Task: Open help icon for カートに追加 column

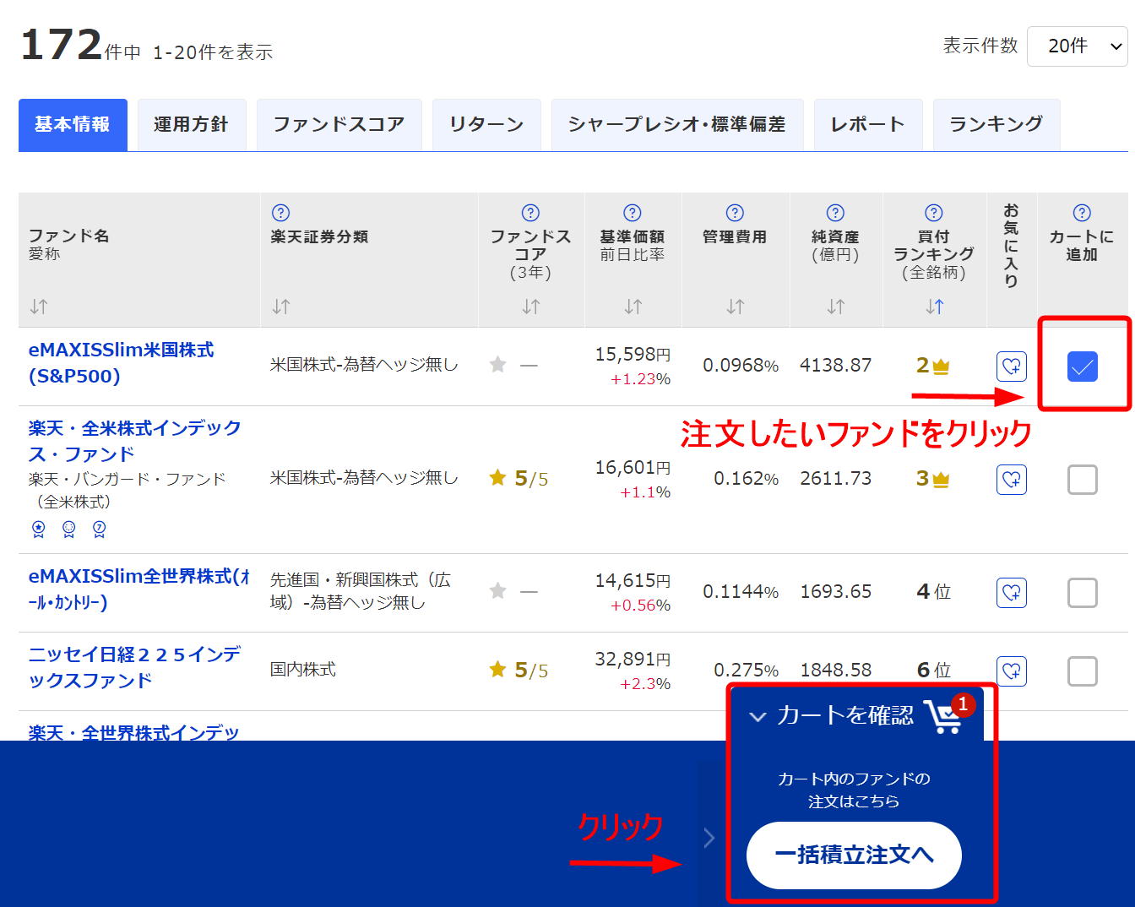Action: pyautogui.click(x=1082, y=213)
